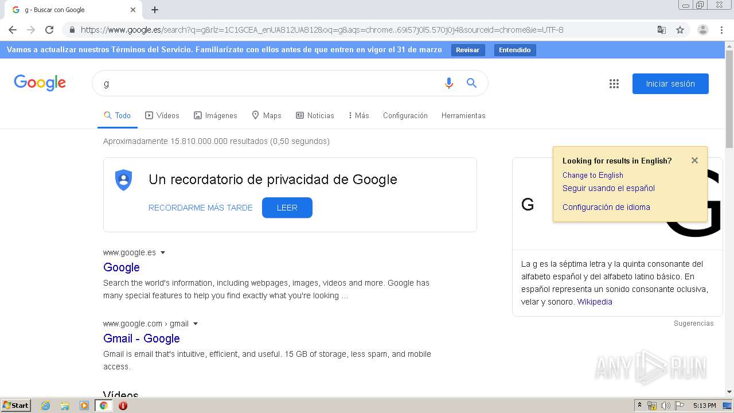This screenshot has width=734, height=413.
Task: Open Configuración menu
Action: pyautogui.click(x=405, y=115)
